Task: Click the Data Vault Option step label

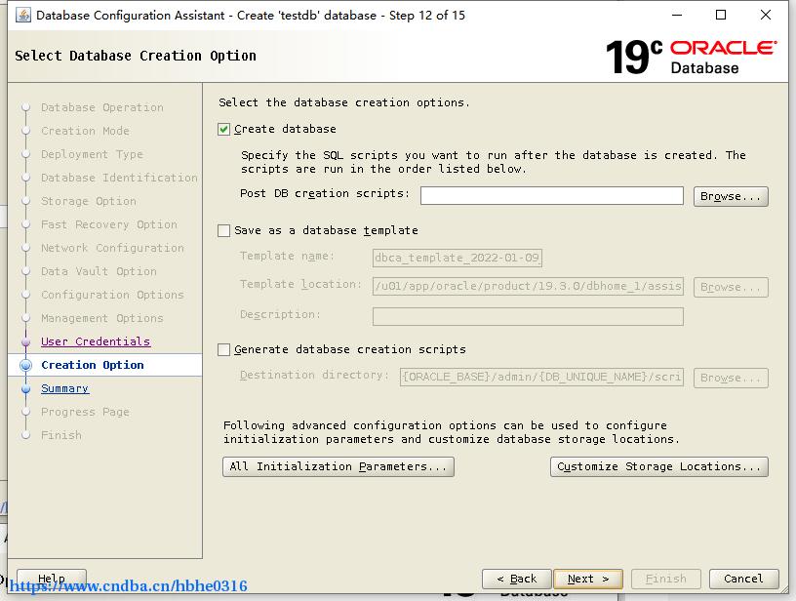Action: (99, 271)
